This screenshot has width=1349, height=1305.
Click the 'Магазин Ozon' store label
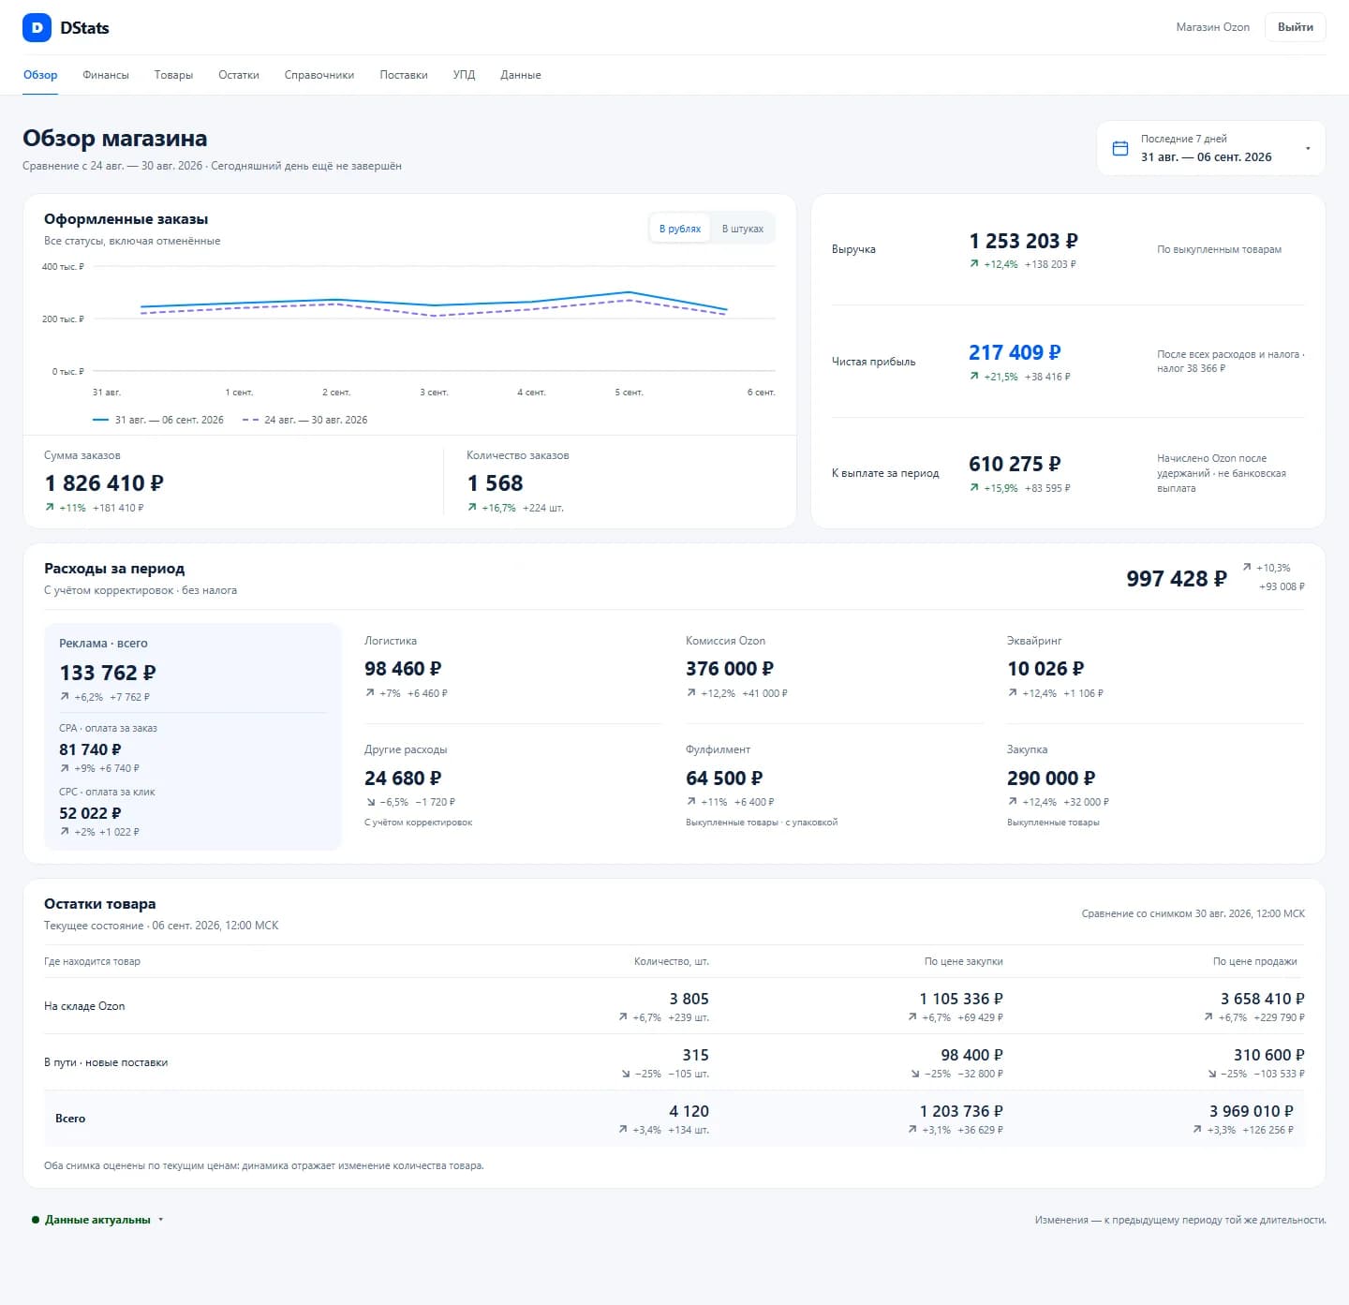tap(1213, 27)
